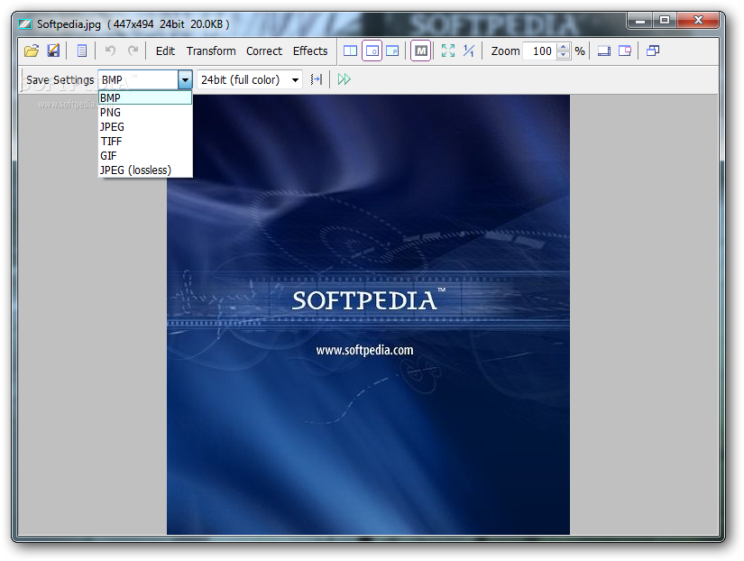Click the zoom percentage input field

pos(539,51)
